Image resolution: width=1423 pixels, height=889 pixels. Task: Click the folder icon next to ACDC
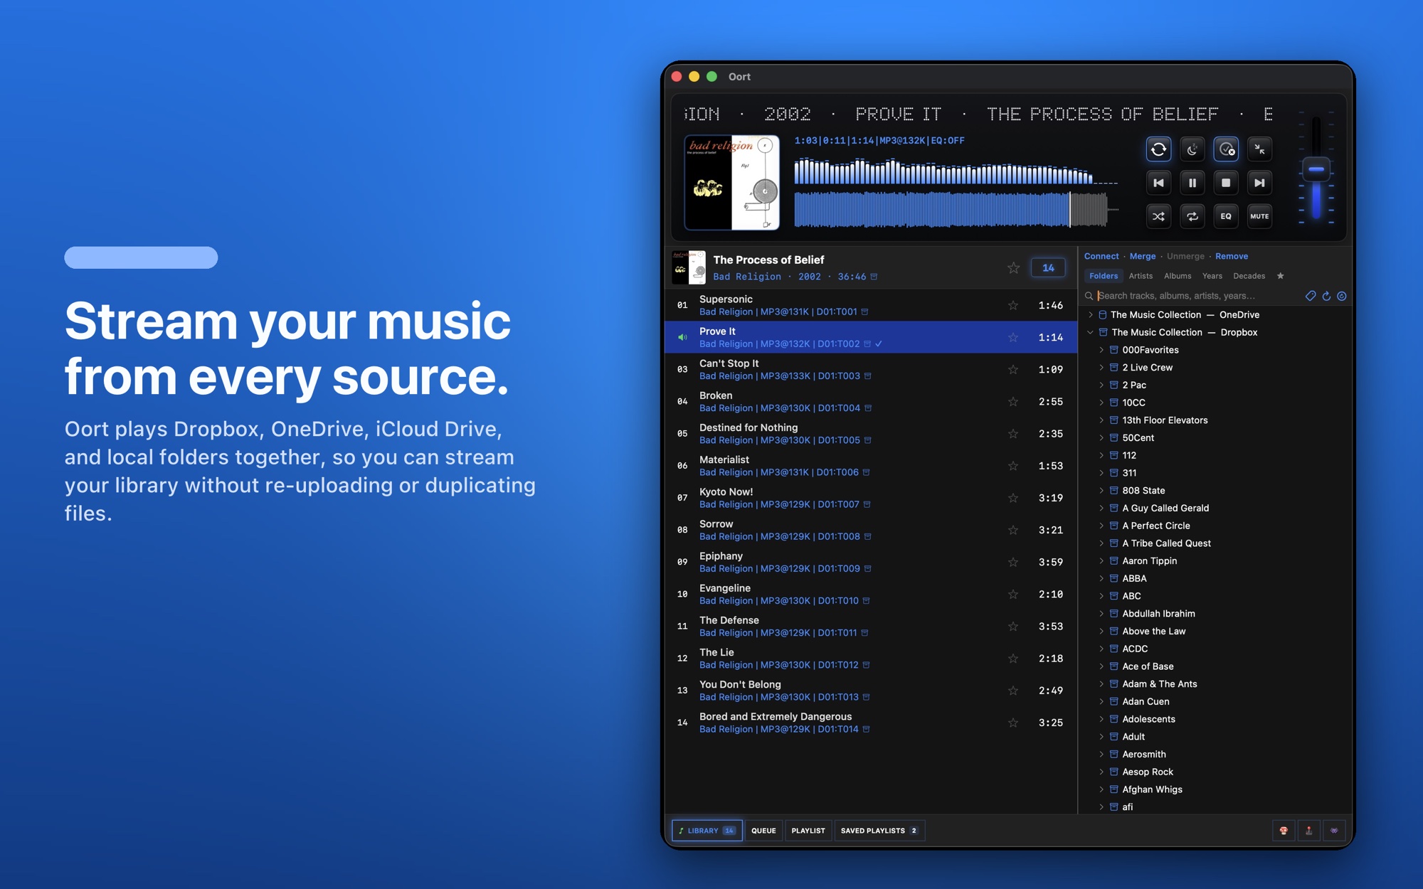[1114, 649]
